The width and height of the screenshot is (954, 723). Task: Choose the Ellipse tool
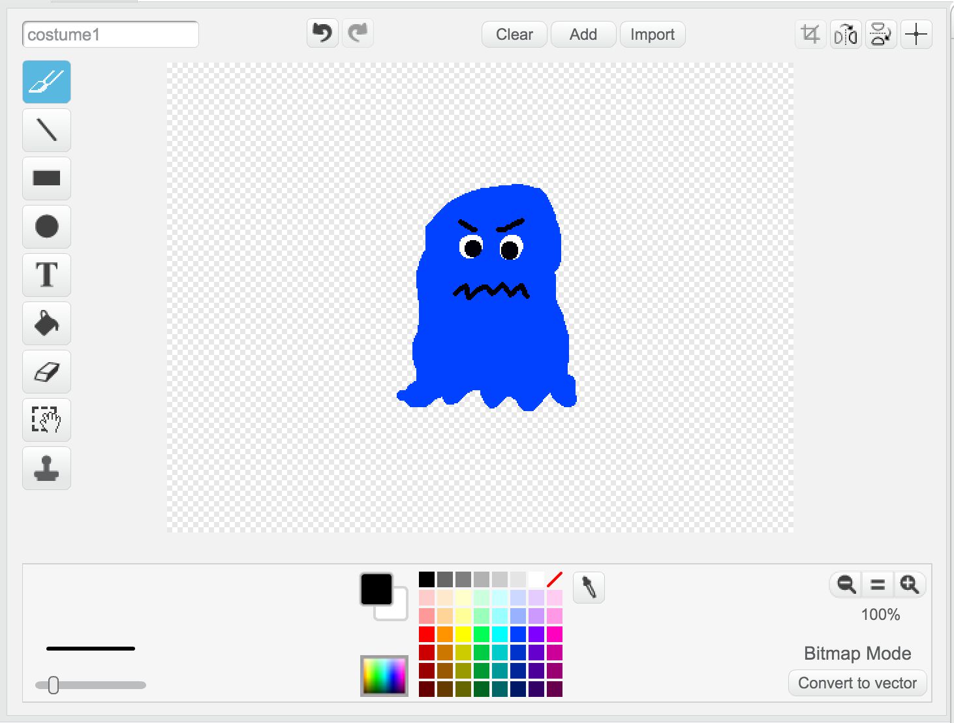46,226
